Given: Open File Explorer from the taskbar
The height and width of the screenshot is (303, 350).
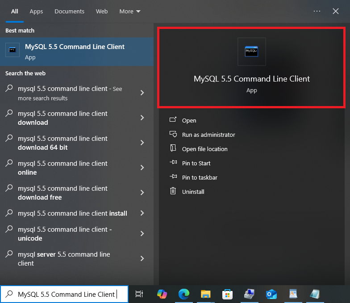Looking at the screenshot, I should click(205, 294).
